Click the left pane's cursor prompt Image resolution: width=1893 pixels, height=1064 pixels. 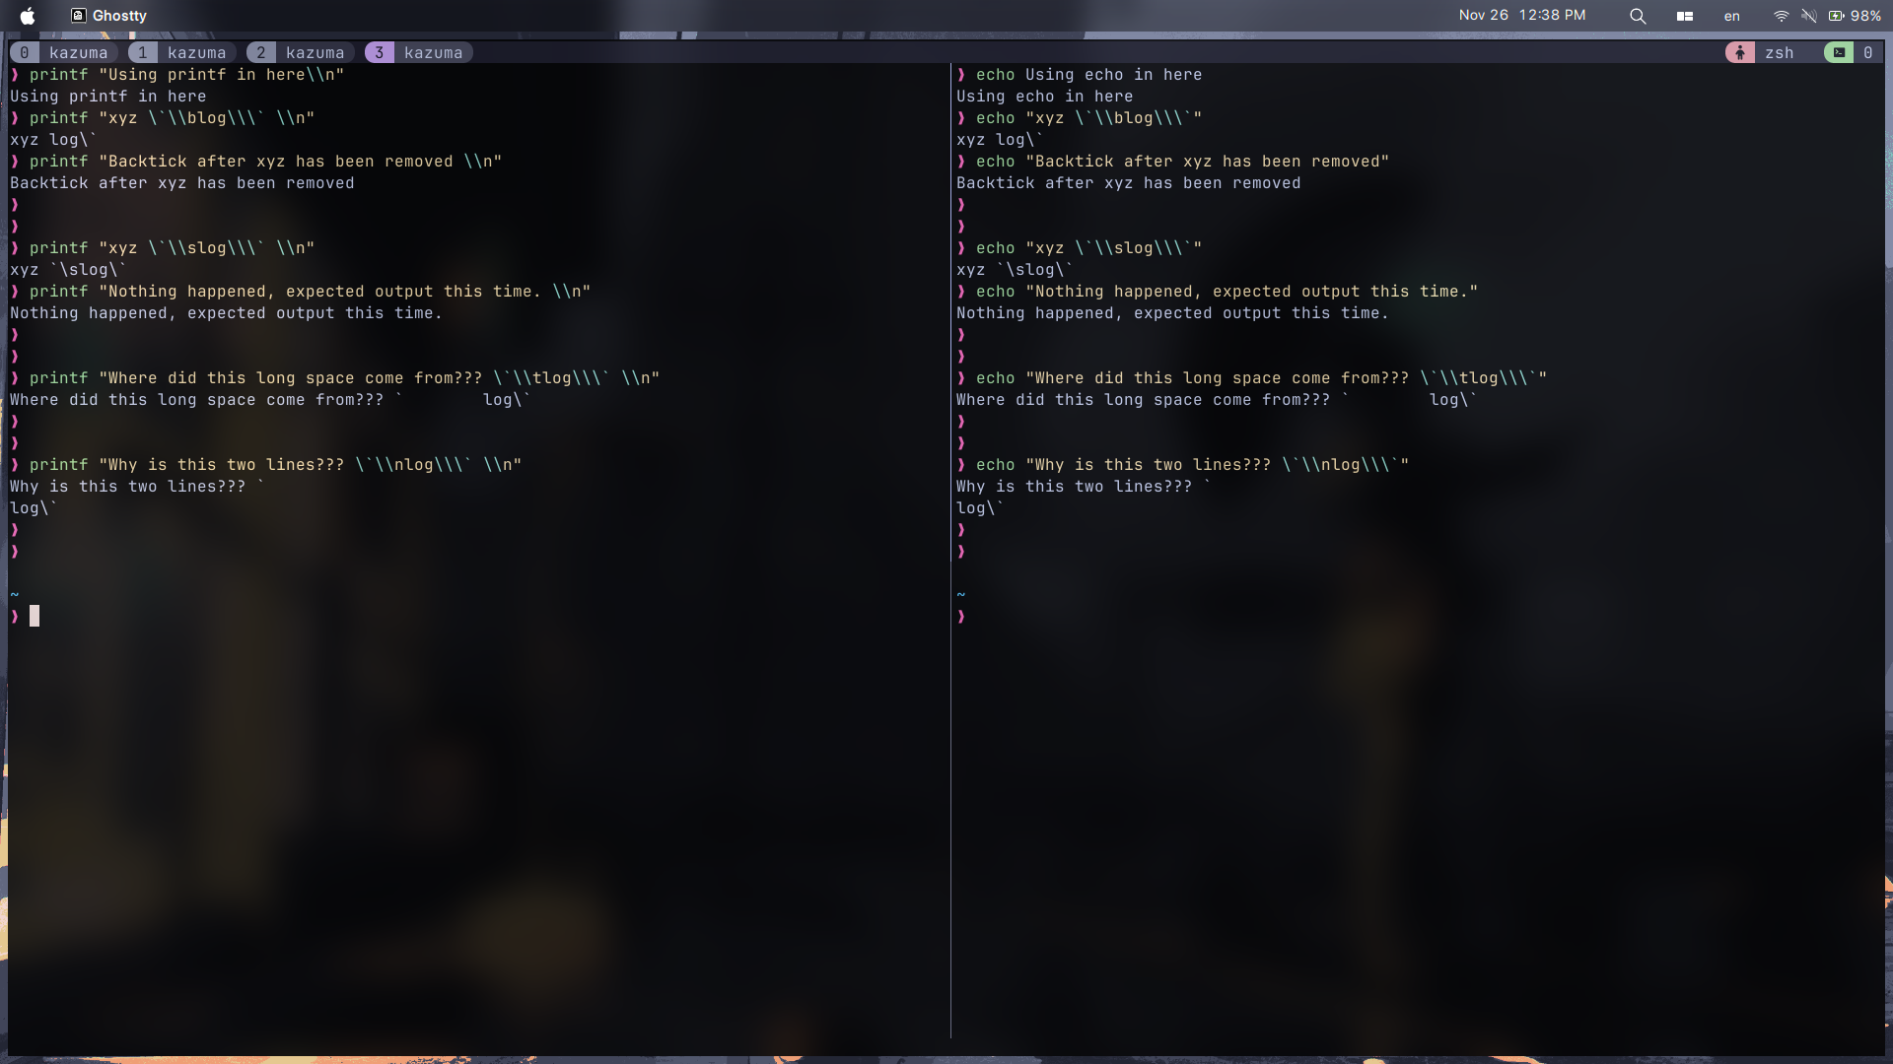tap(35, 617)
